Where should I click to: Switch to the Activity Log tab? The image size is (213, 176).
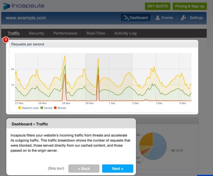(125, 33)
